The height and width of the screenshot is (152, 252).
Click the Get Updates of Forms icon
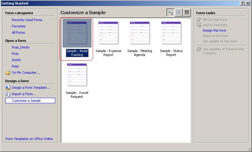tap(199, 49)
